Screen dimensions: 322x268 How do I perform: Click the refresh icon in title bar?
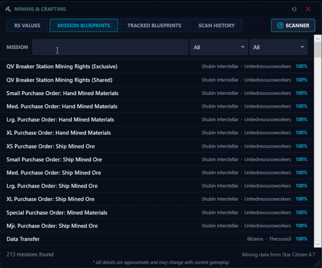coord(294,9)
